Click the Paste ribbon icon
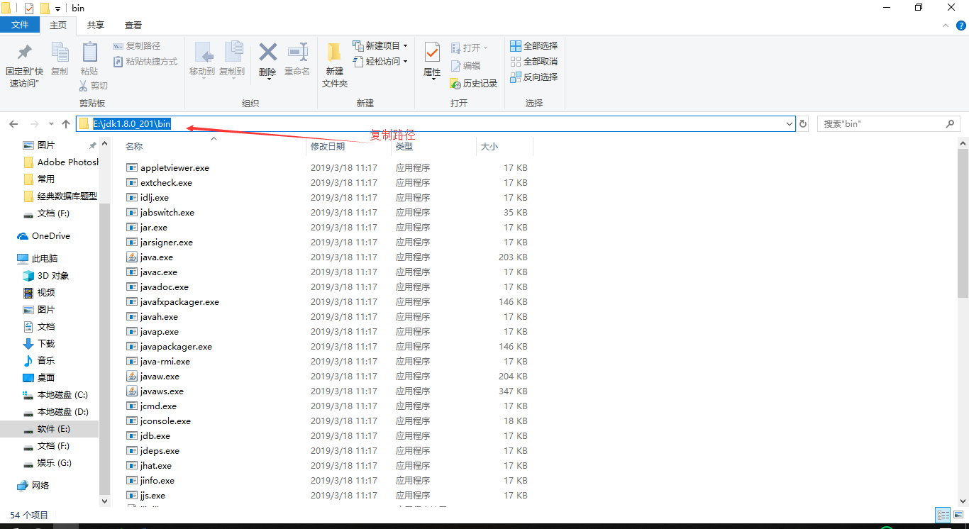969x529 pixels. (x=89, y=52)
